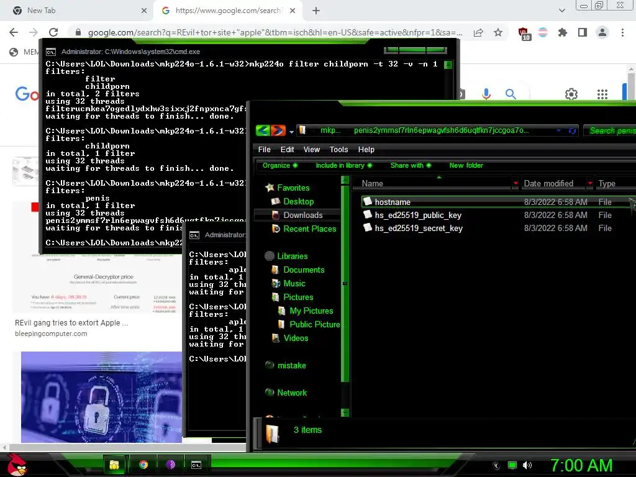Open the Music library

pyautogui.click(x=294, y=283)
